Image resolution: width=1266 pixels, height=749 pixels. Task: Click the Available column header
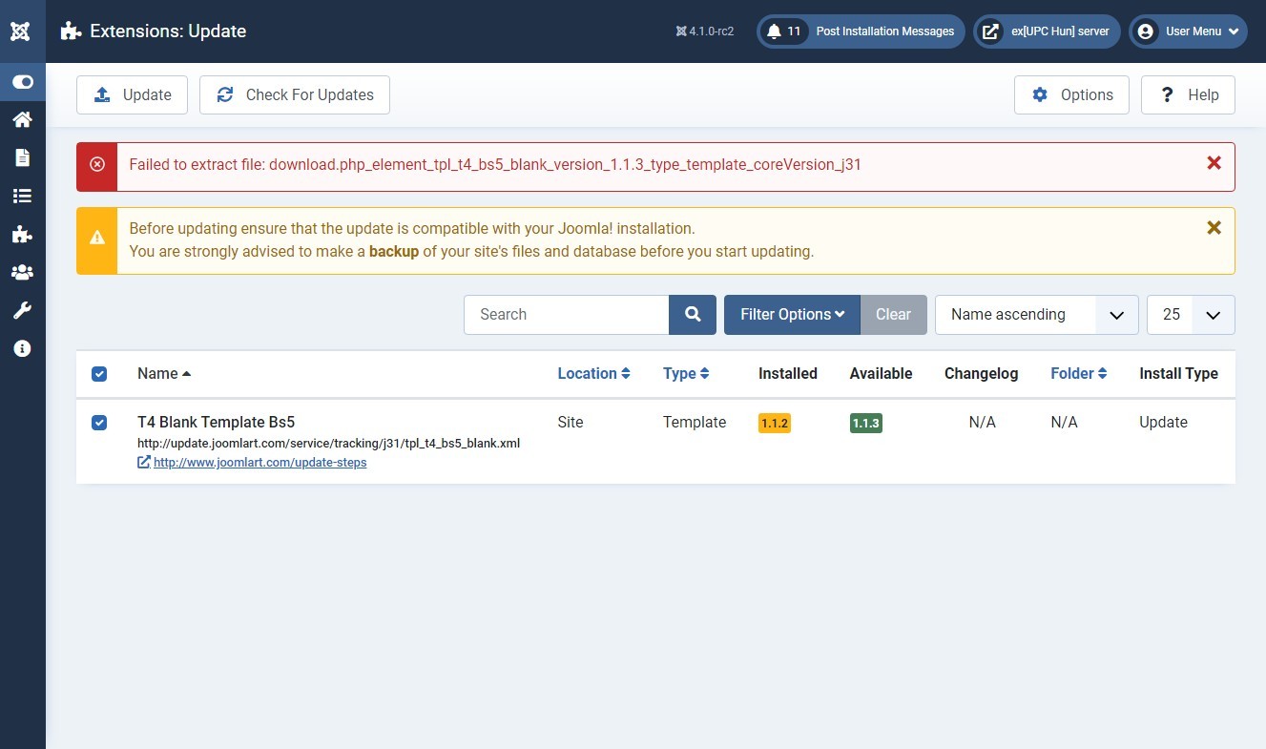pyautogui.click(x=882, y=374)
